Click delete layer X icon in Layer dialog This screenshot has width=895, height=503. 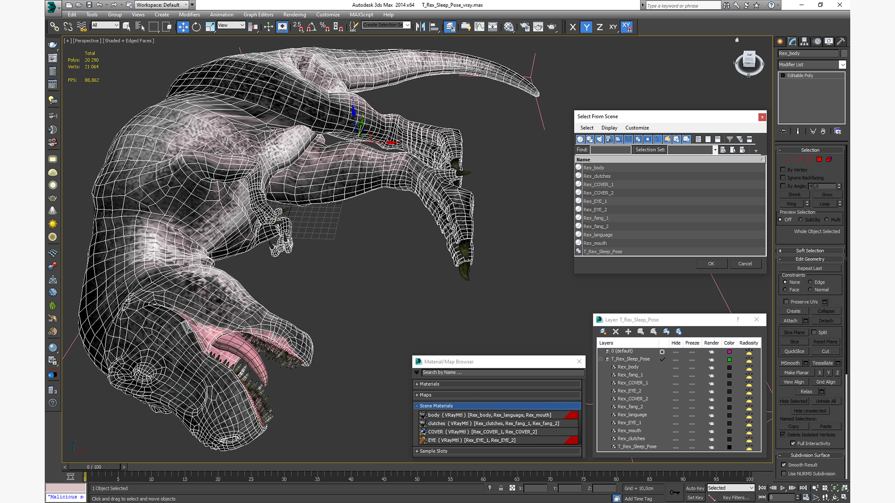(x=616, y=332)
